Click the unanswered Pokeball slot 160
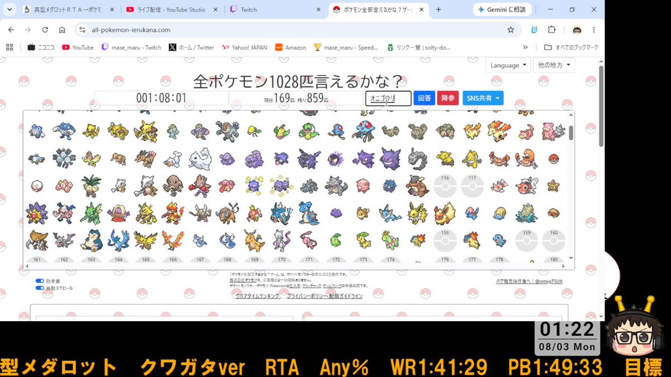Screen dimensions: 671x377 554,240
